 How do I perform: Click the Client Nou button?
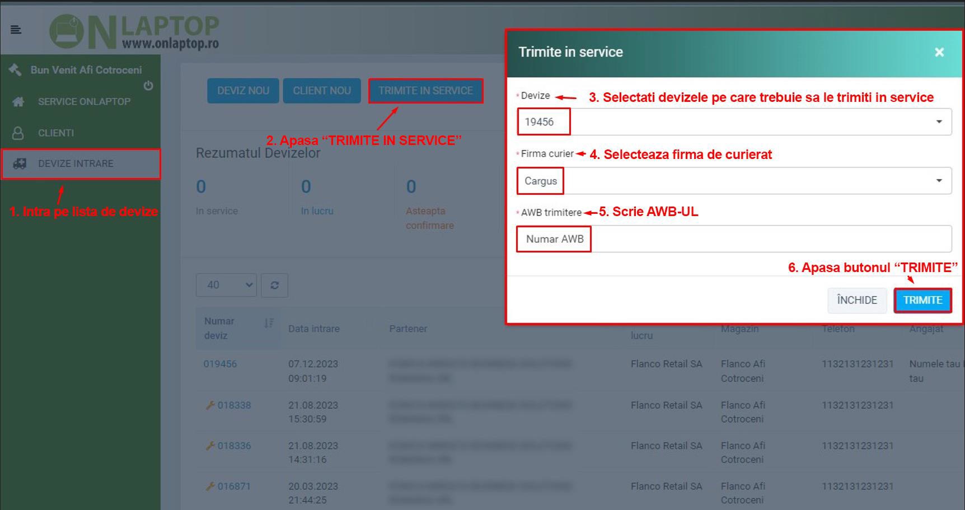tap(322, 91)
